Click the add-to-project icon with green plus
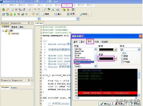The width and height of the screenshot is (143, 106). coord(64,9)
